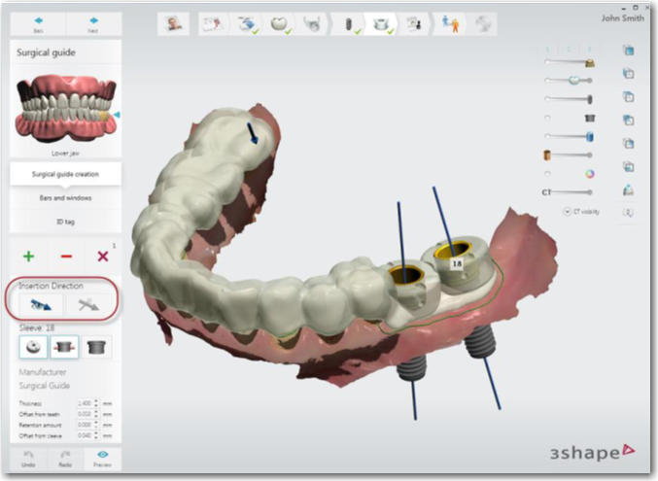Select the fifth view cube icon
Image resolution: width=658 pixels, height=481 pixels.
coord(628,144)
